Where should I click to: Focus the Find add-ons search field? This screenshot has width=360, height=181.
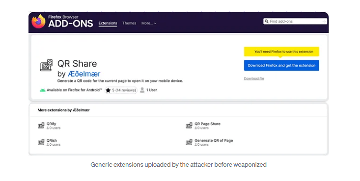point(295,21)
